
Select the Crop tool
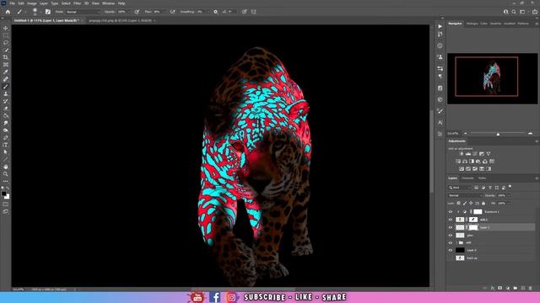(x=6, y=57)
